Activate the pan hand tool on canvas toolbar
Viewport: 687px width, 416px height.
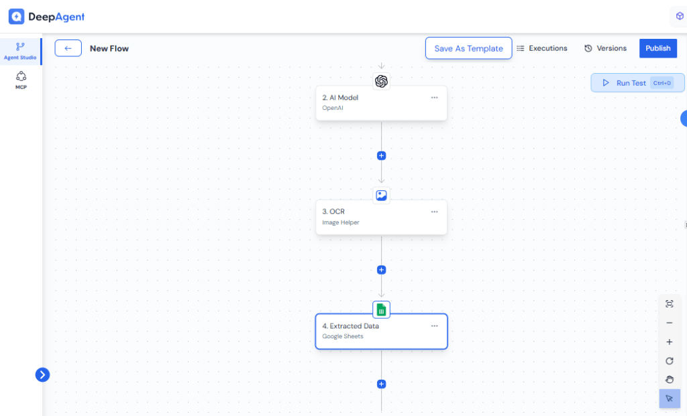tap(669, 379)
